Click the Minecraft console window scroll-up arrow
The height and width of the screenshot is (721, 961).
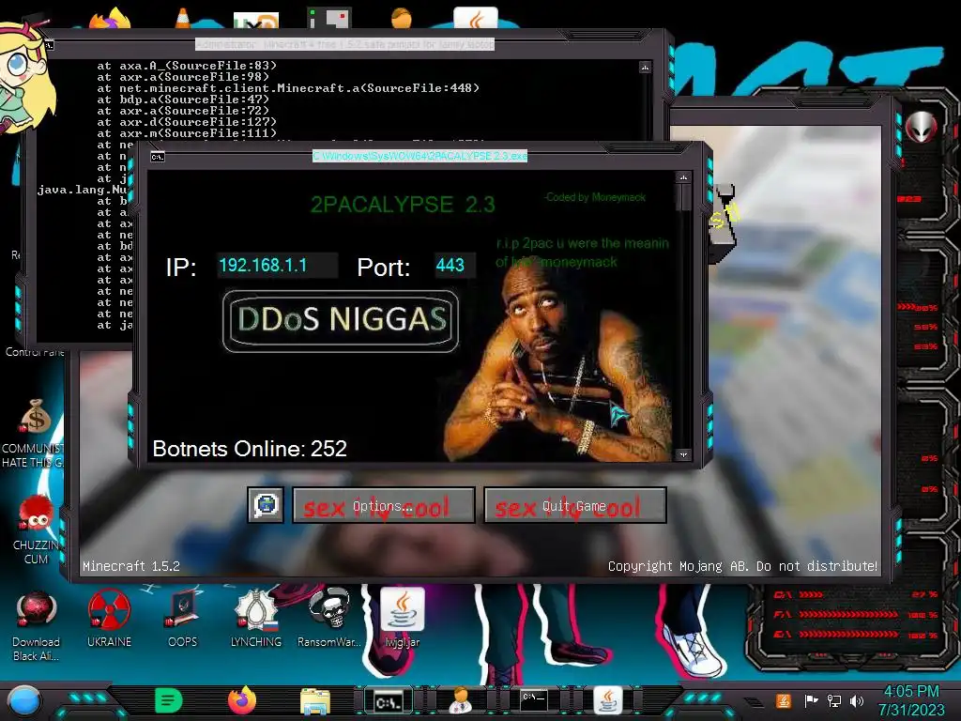coord(645,67)
